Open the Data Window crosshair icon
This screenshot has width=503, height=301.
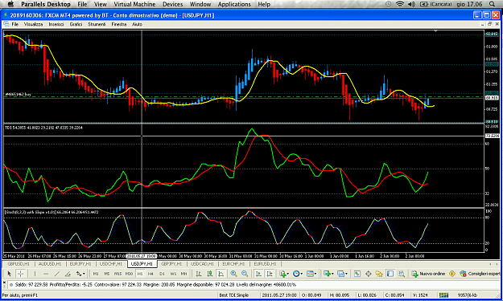(x=369, y=274)
